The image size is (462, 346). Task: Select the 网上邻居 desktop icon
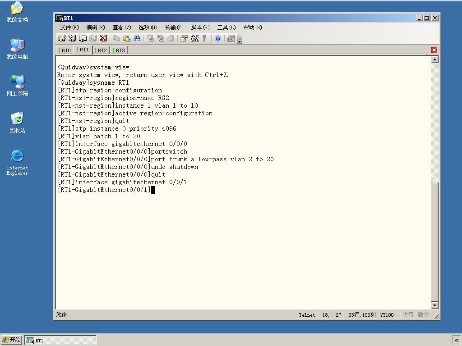[17, 85]
